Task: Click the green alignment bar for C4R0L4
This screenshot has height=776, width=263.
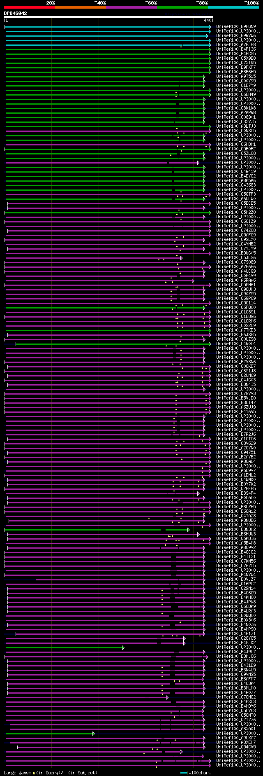Action: 113,344
